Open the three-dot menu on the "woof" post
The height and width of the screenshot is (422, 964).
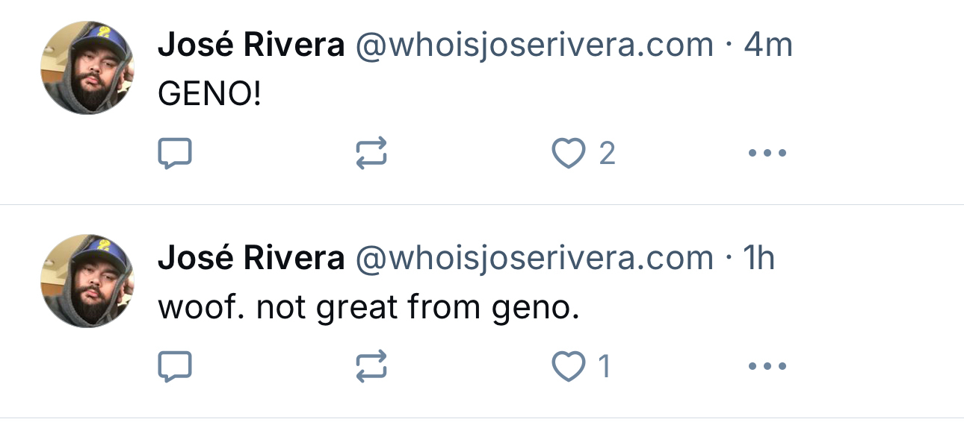pyautogui.click(x=767, y=366)
